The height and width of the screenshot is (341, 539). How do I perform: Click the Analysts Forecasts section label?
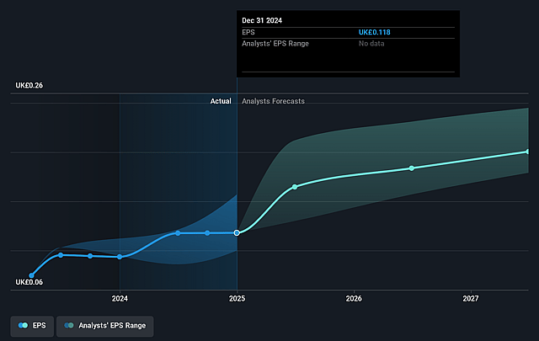pos(273,101)
